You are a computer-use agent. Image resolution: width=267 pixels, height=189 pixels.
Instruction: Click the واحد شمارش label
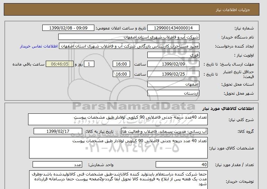pos(101,165)
